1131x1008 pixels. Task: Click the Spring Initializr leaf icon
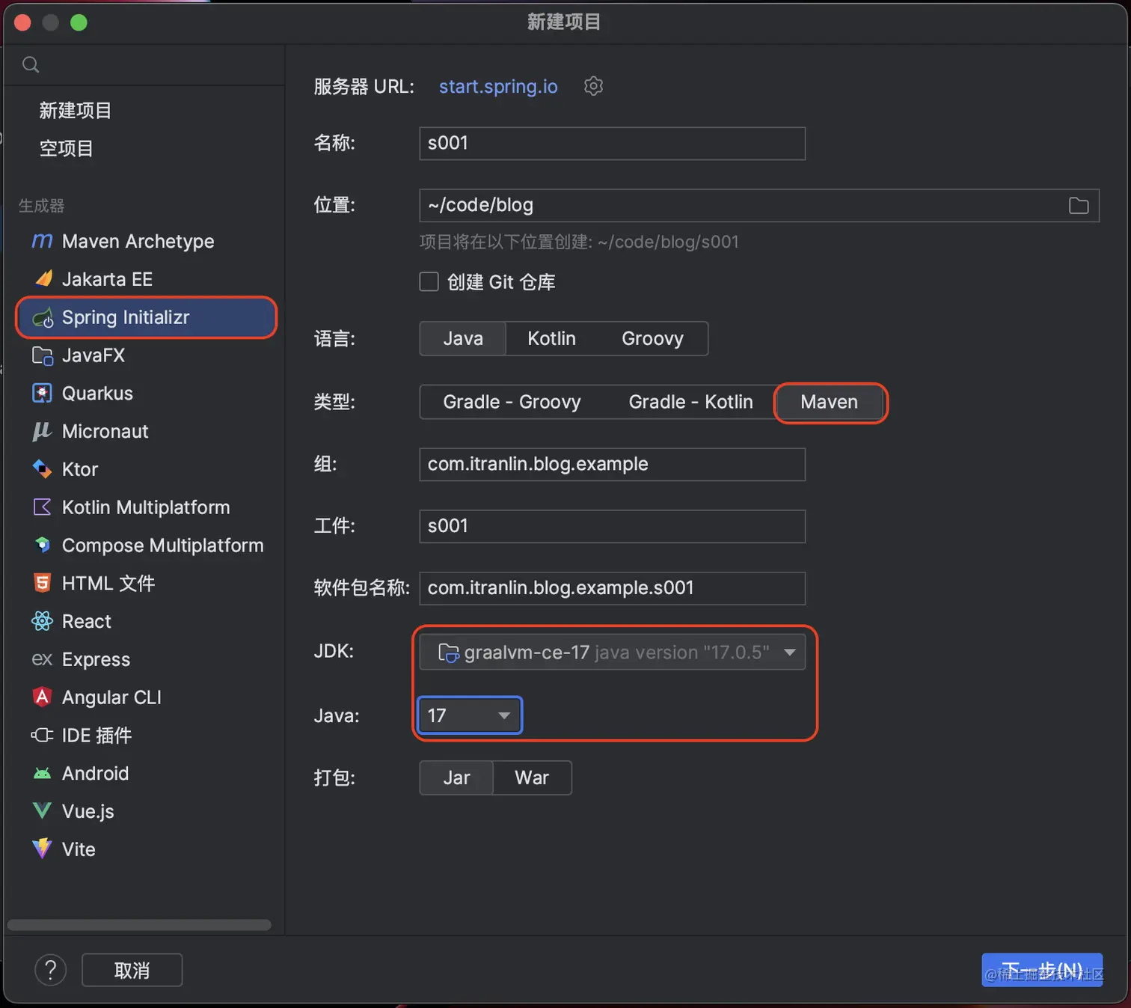pyautogui.click(x=43, y=318)
